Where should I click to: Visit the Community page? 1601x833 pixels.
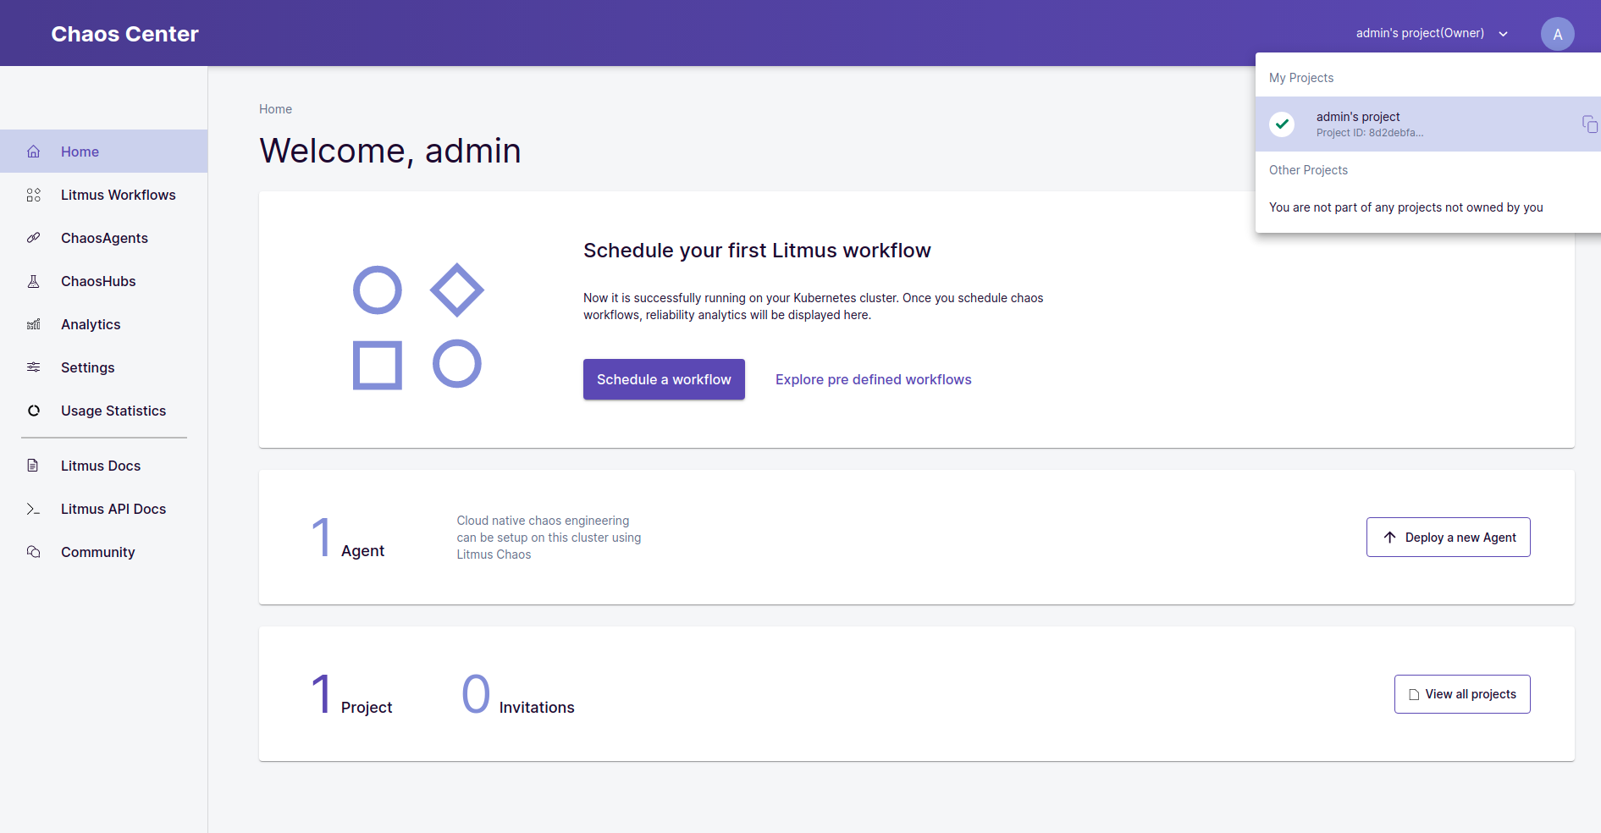point(103,552)
